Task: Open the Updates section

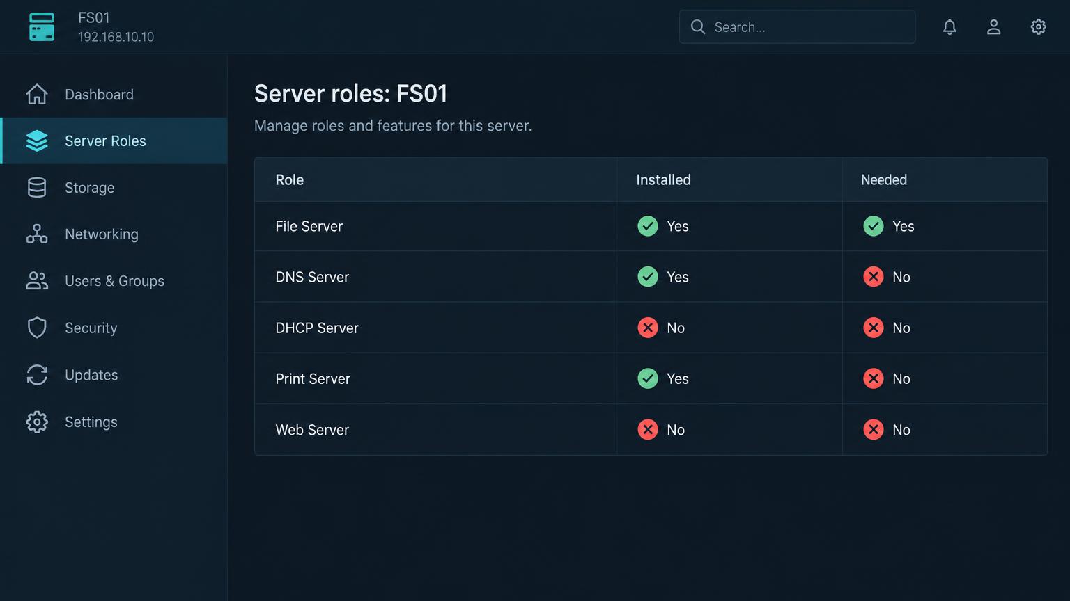Action: point(114,375)
